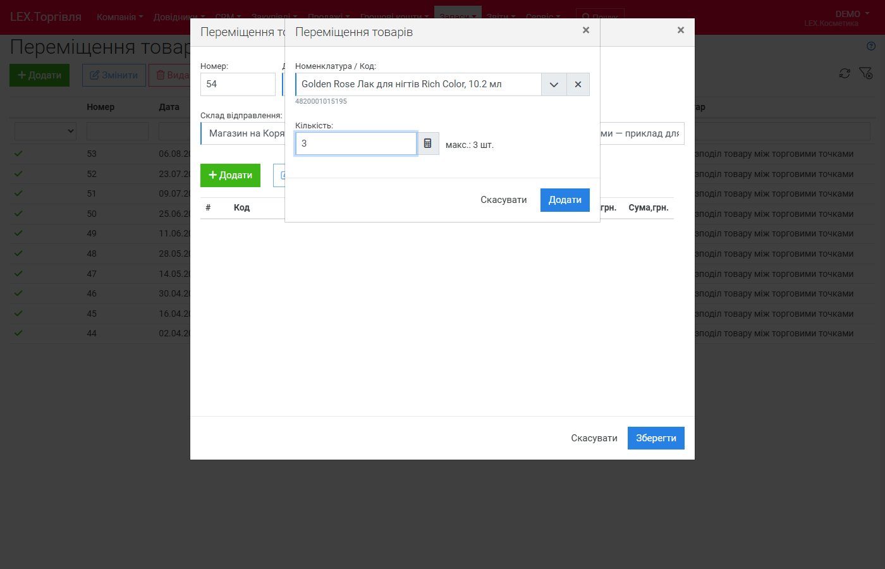
Task: Click the check mark icon for row 49
Action: (18, 233)
